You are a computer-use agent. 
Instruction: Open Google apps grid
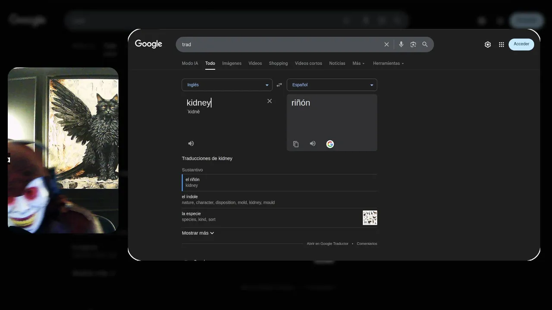[x=502, y=44]
